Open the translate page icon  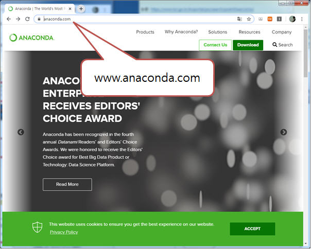(x=239, y=19)
